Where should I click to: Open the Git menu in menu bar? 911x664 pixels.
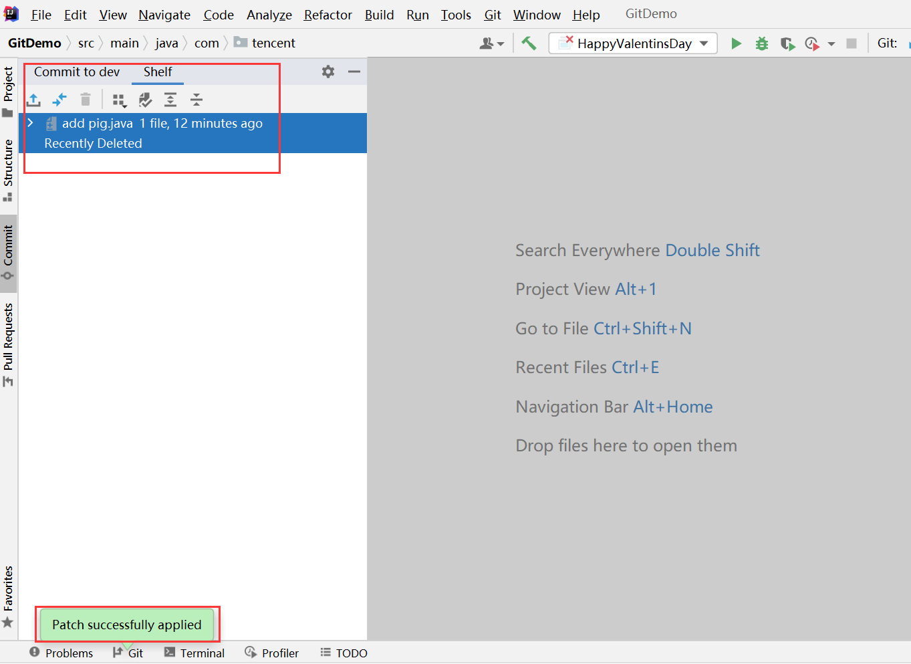pyautogui.click(x=493, y=14)
